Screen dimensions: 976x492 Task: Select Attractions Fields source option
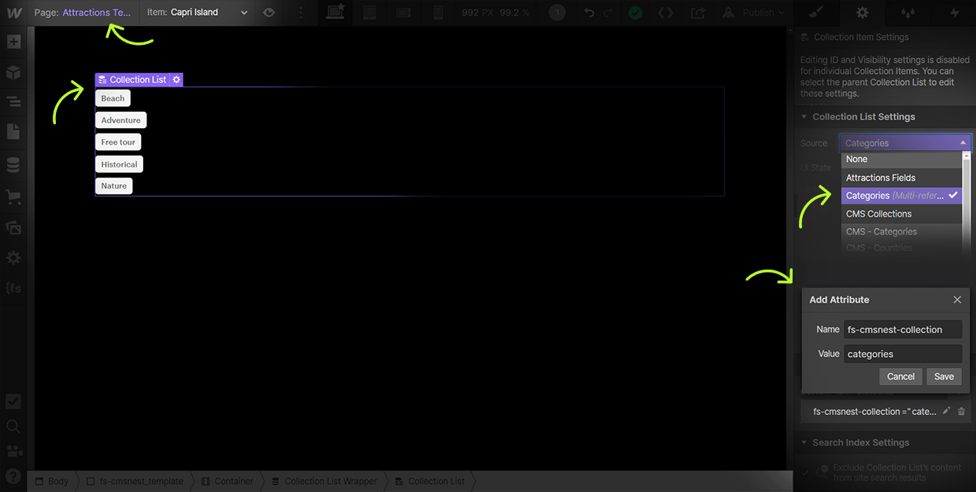(902, 178)
